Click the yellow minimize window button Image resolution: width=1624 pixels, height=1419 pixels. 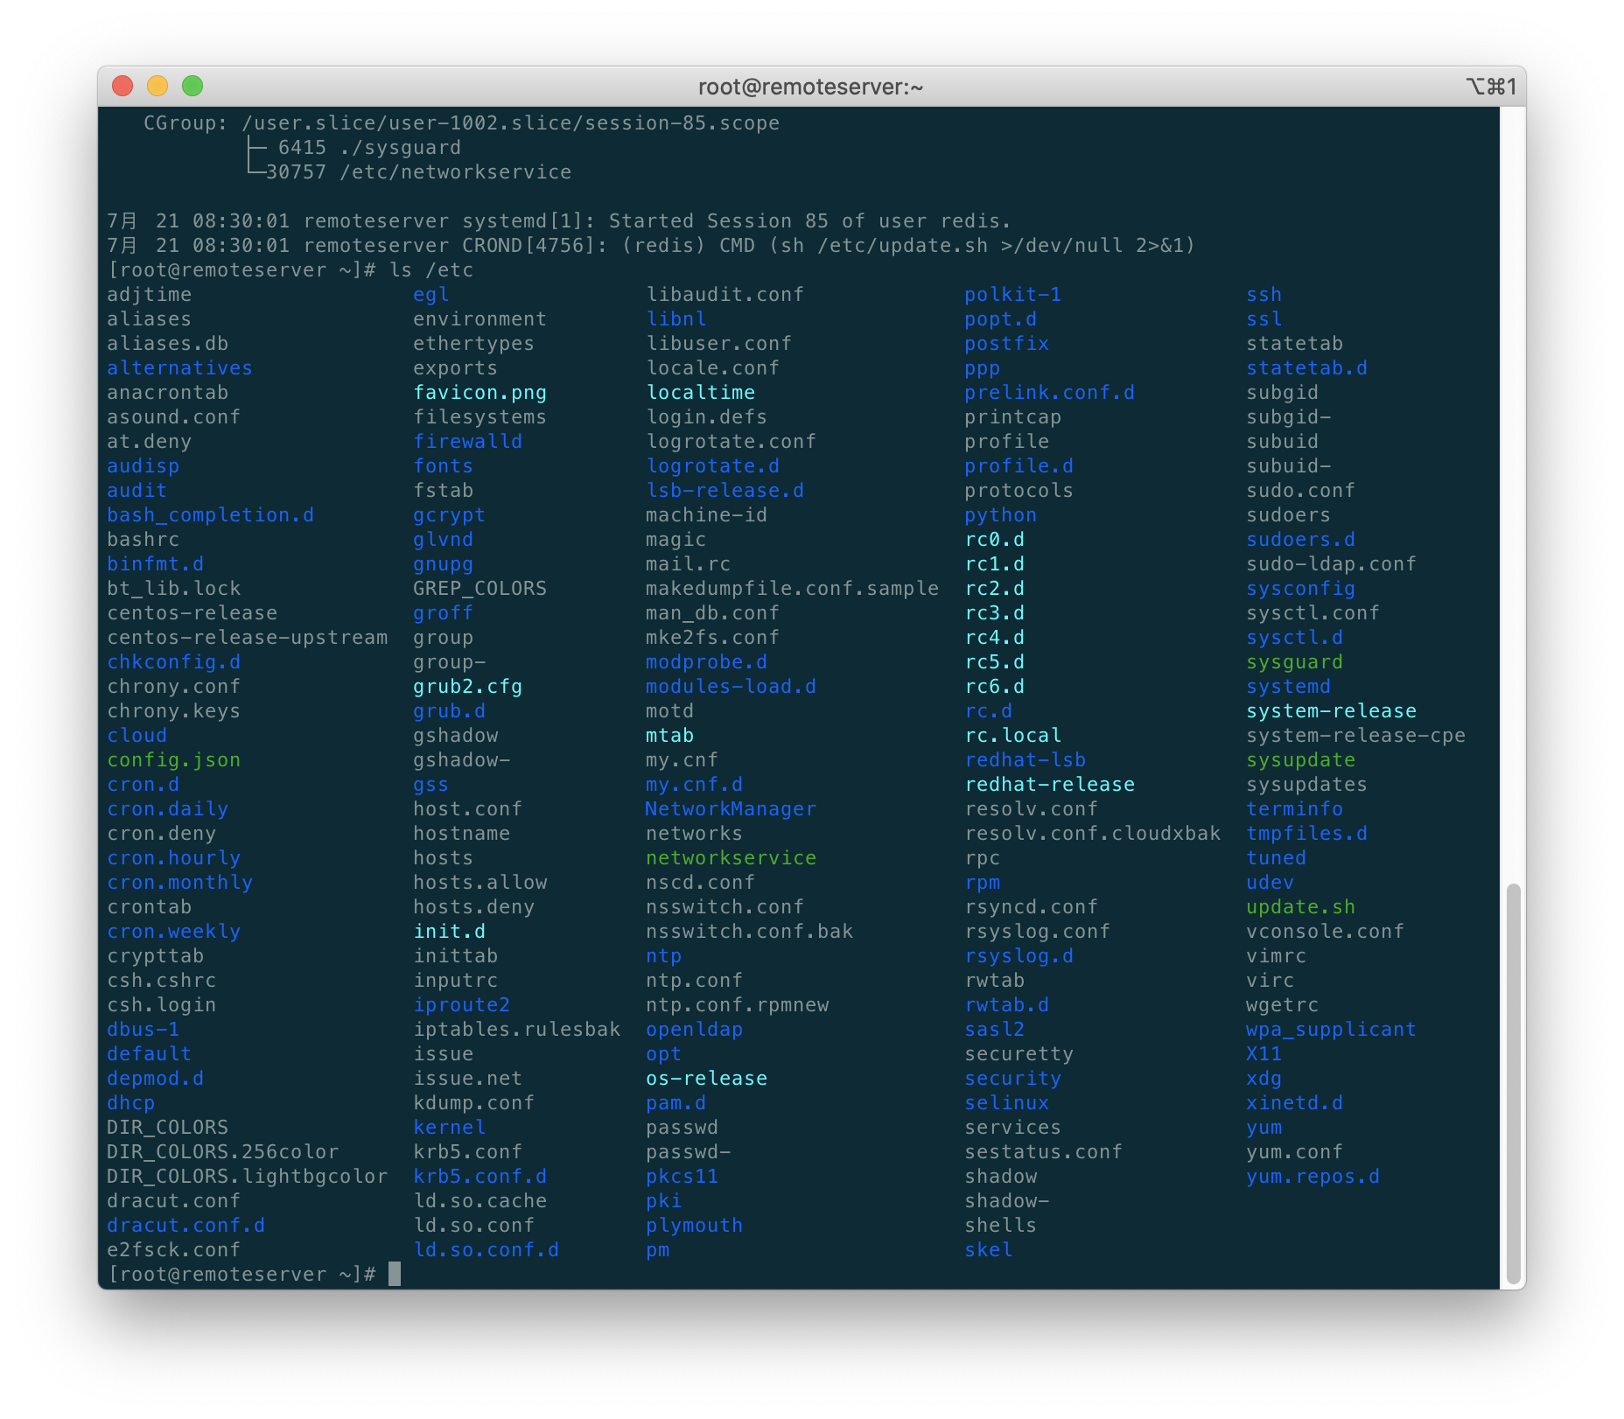click(x=157, y=86)
